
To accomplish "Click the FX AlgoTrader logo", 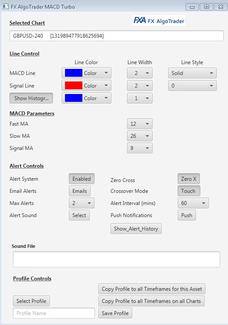I will point(159,20).
